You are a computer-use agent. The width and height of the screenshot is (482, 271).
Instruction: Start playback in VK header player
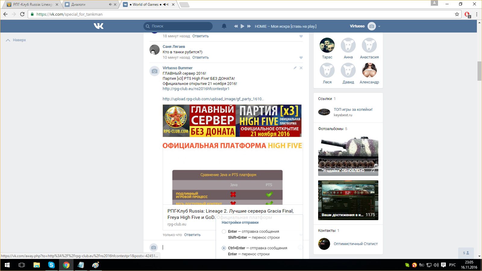click(243, 26)
